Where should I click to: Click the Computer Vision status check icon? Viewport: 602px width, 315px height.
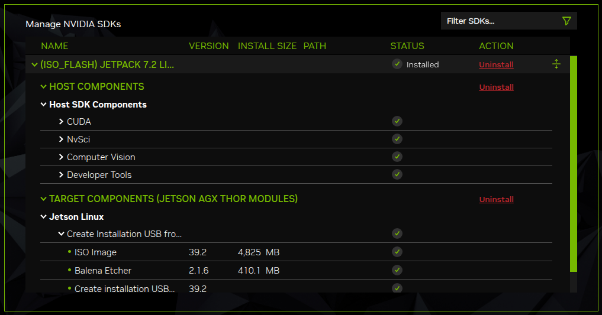(397, 157)
